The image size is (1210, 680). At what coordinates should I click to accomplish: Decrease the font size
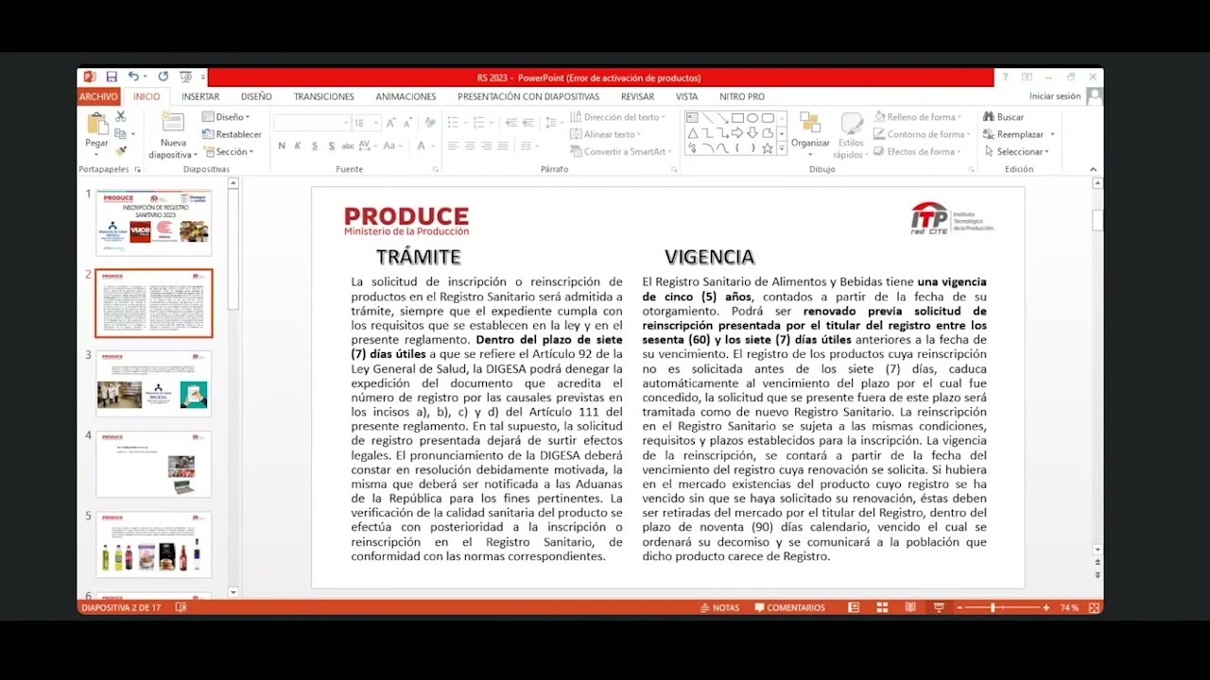[407, 123]
